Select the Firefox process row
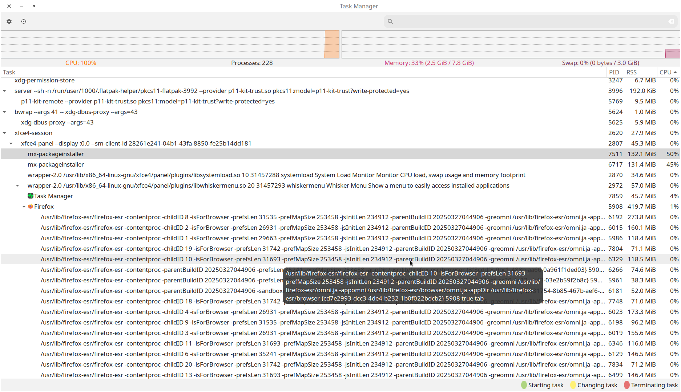 click(340, 207)
